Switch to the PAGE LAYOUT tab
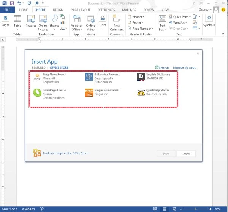The width and height of the screenshot is (228, 212). click(81, 10)
